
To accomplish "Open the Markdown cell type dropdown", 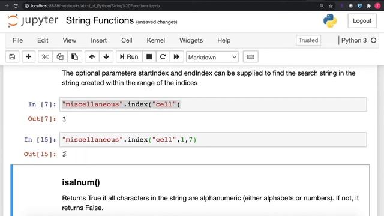I will coord(212,57).
